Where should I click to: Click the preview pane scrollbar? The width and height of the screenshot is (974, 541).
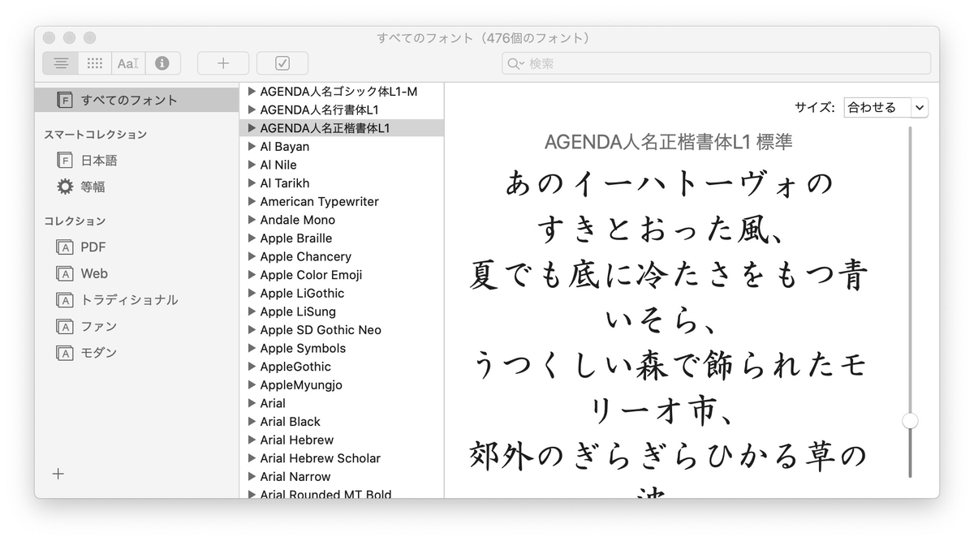(x=910, y=302)
